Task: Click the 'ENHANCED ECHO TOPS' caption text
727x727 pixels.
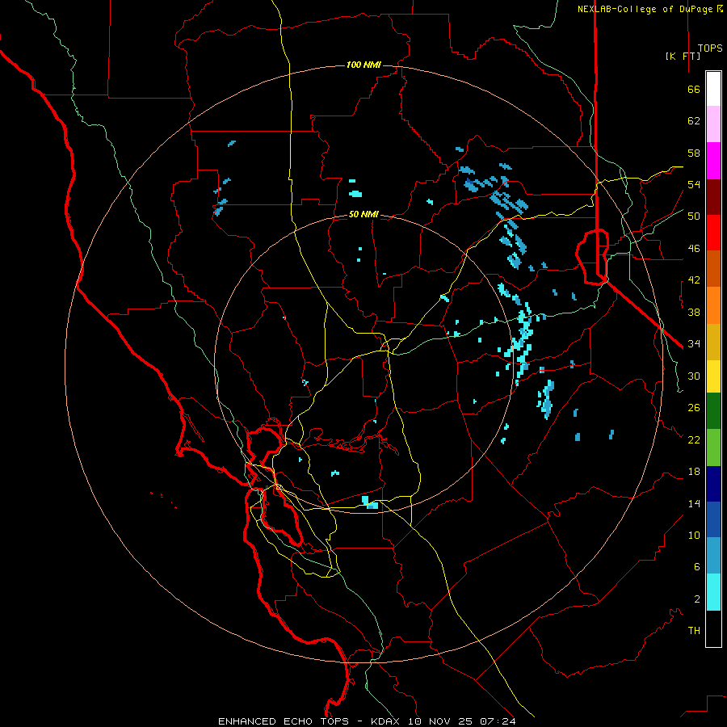Action: coord(283,721)
